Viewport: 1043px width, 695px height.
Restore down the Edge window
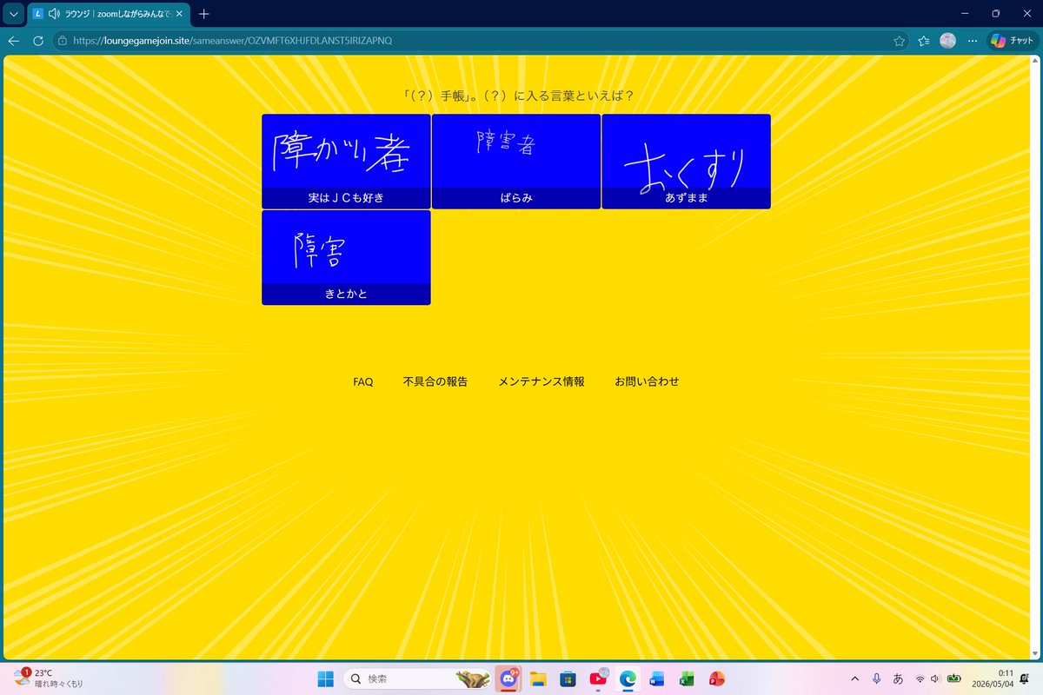(x=996, y=14)
